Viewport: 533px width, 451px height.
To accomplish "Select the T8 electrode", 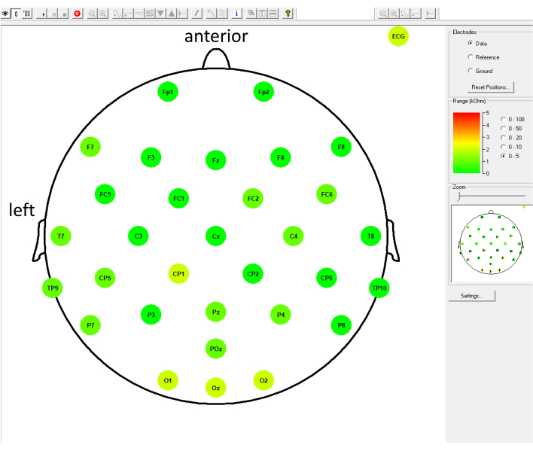I will [371, 236].
